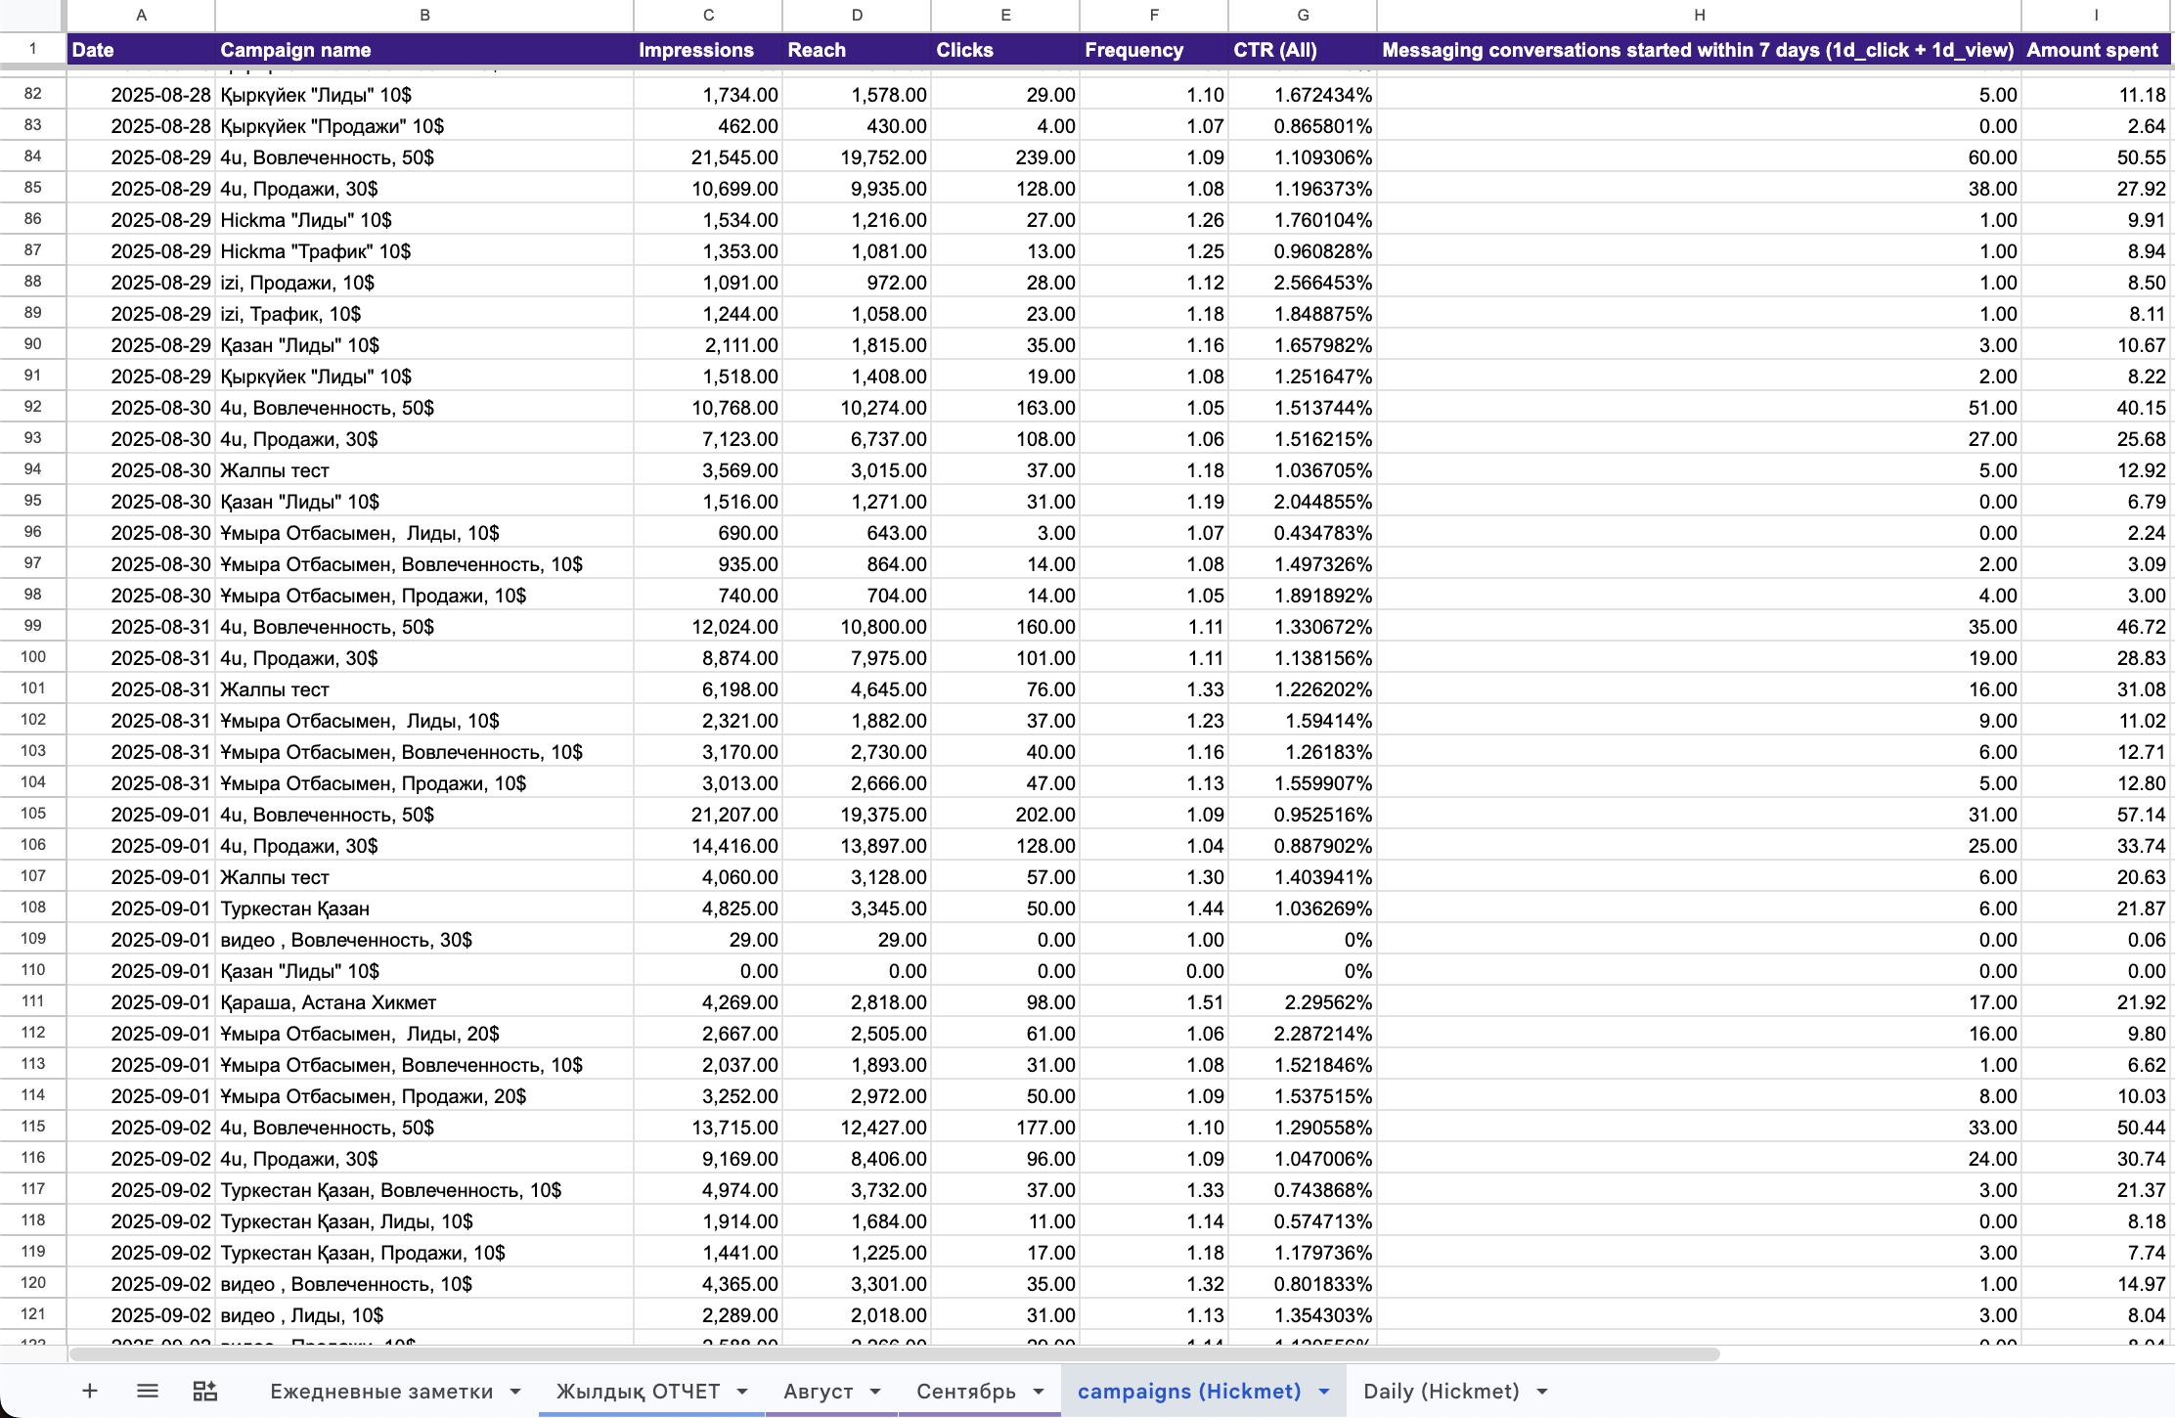Screen dimensions: 2175x1418
Task: Select the Impressions header cell
Action: 708,49
